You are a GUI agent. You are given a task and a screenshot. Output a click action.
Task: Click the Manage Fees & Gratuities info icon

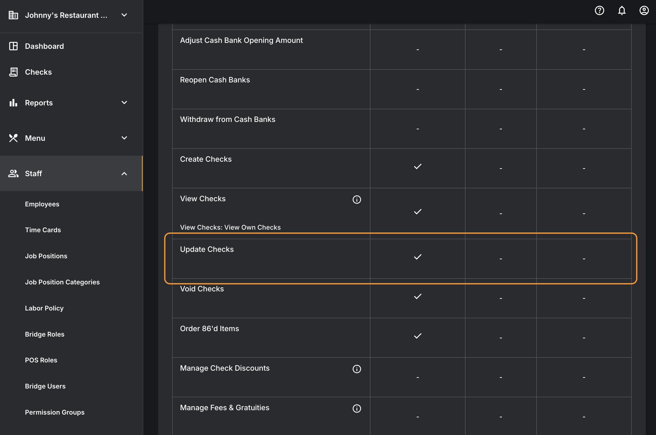click(357, 408)
